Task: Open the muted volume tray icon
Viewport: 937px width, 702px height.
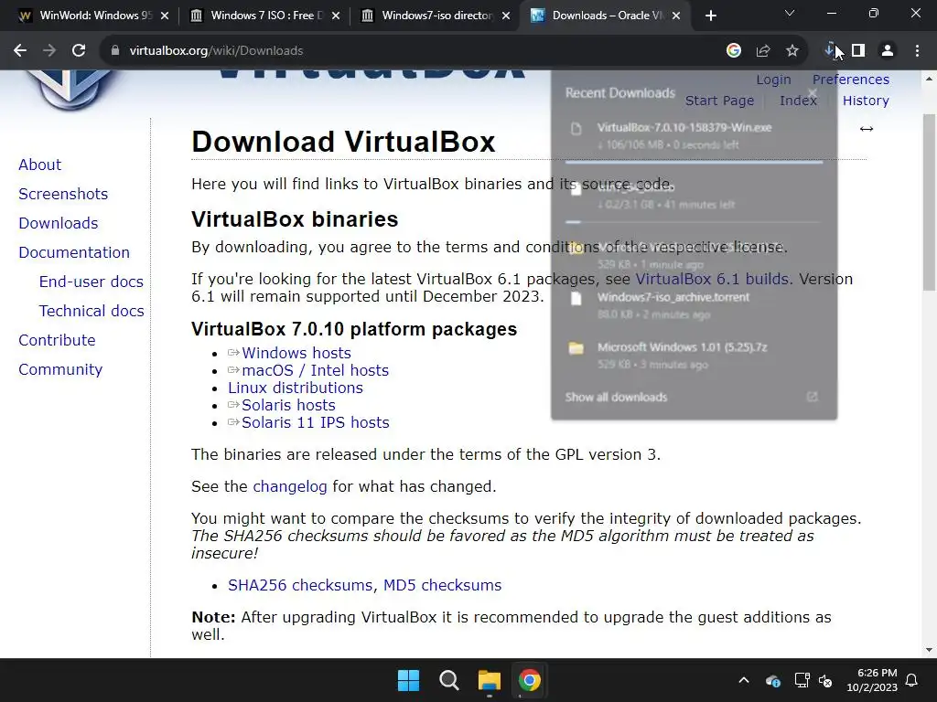Action: coord(825,680)
